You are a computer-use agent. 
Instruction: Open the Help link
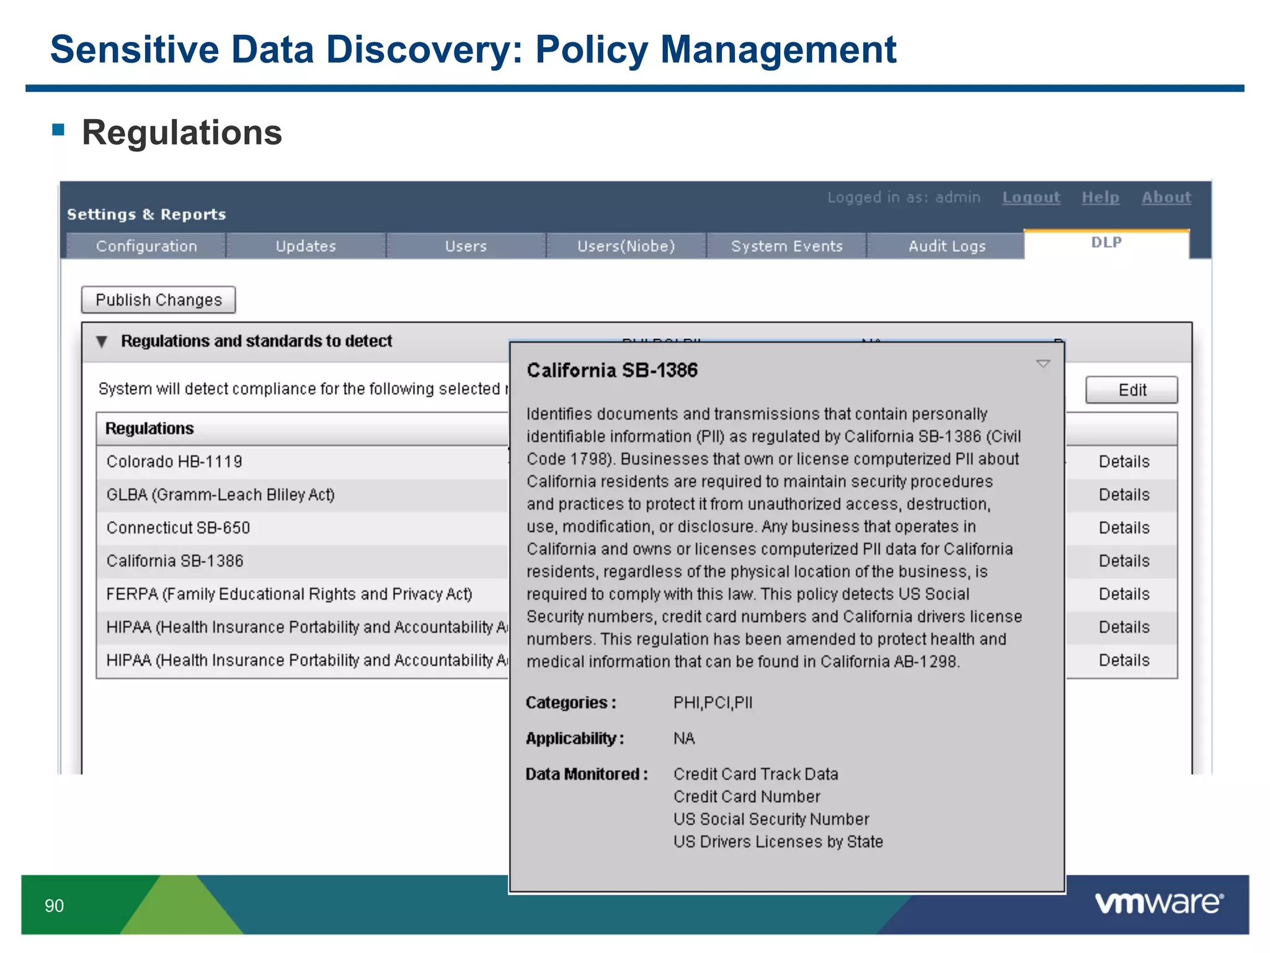coord(1101,197)
